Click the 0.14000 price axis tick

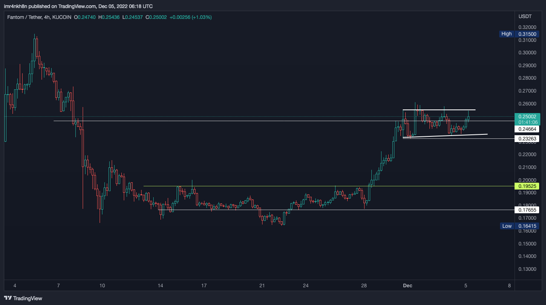[x=527, y=256]
